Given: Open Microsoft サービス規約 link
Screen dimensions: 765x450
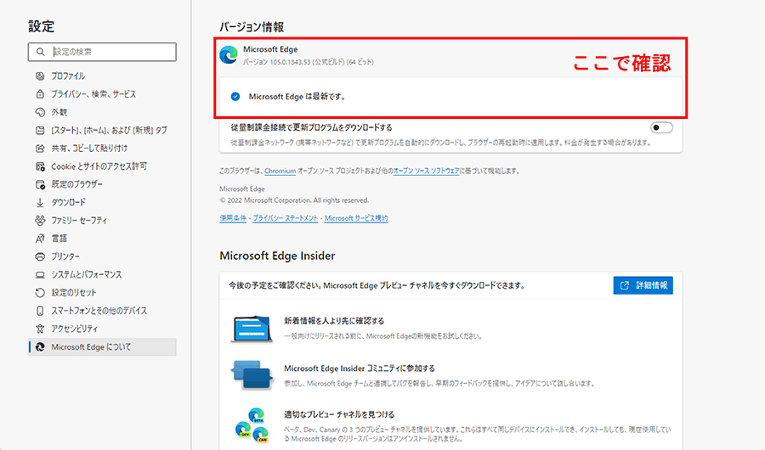Looking at the screenshot, I should pyautogui.click(x=356, y=218).
